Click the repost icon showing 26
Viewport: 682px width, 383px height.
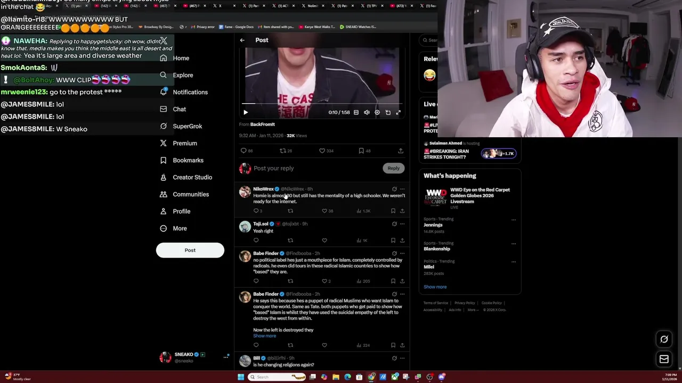283,151
